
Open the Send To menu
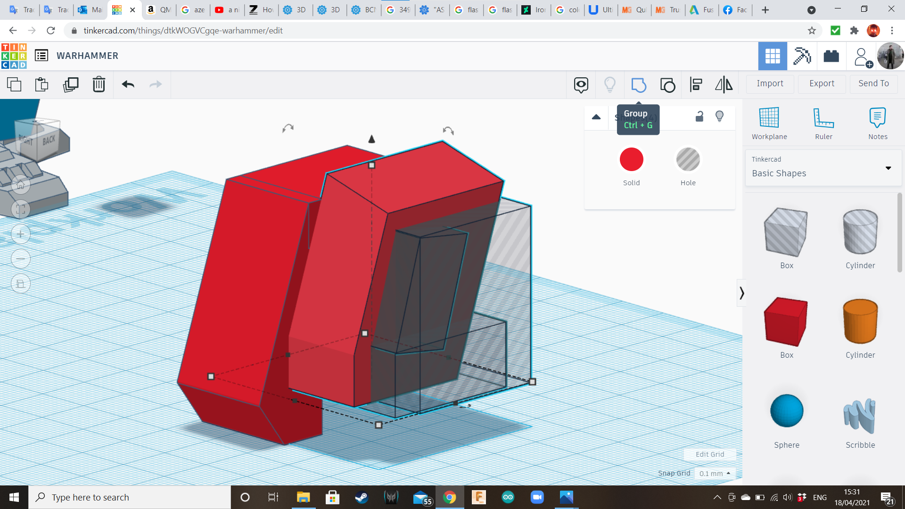pos(873,83)
